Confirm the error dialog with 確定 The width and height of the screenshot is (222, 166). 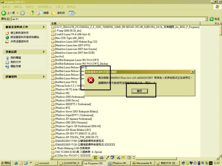click(140, 91)
